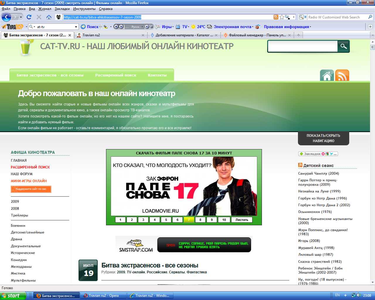Open the search engine selector dropdown
The height and width of the screenshot is (300, 375).
tap(303, 17)
